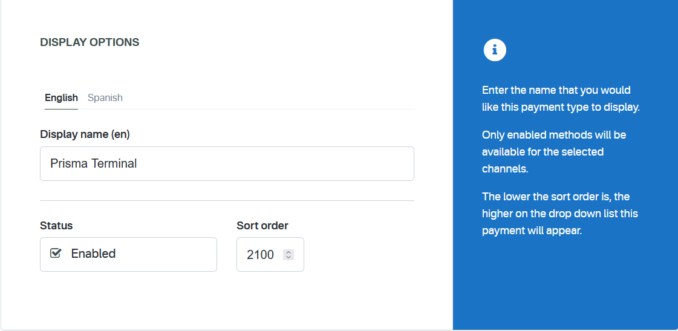Click empty area of the Status field box
The width and height of the screenshot is (678, 331).
pyautogui.click(x=169, y=254)
